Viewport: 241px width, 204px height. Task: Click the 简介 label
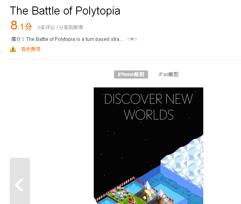coord(16,39)
